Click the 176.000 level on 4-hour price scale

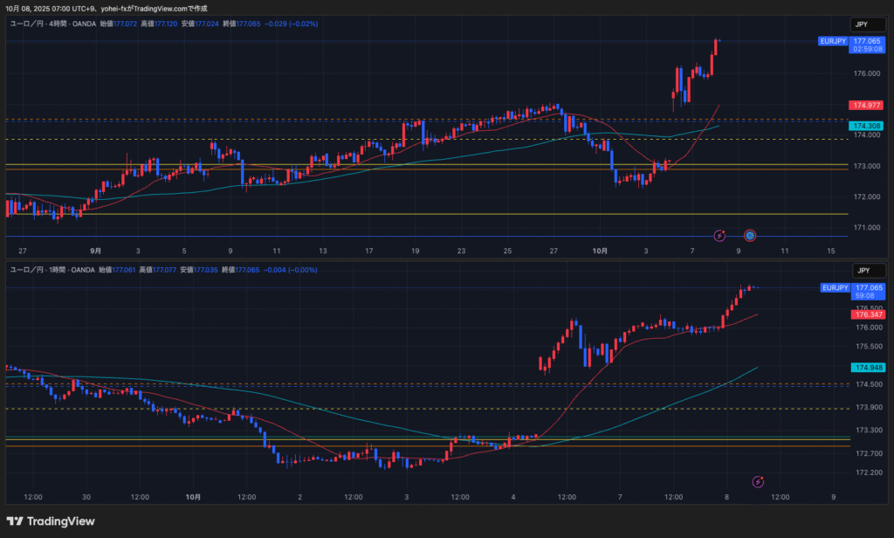point(867,73)
